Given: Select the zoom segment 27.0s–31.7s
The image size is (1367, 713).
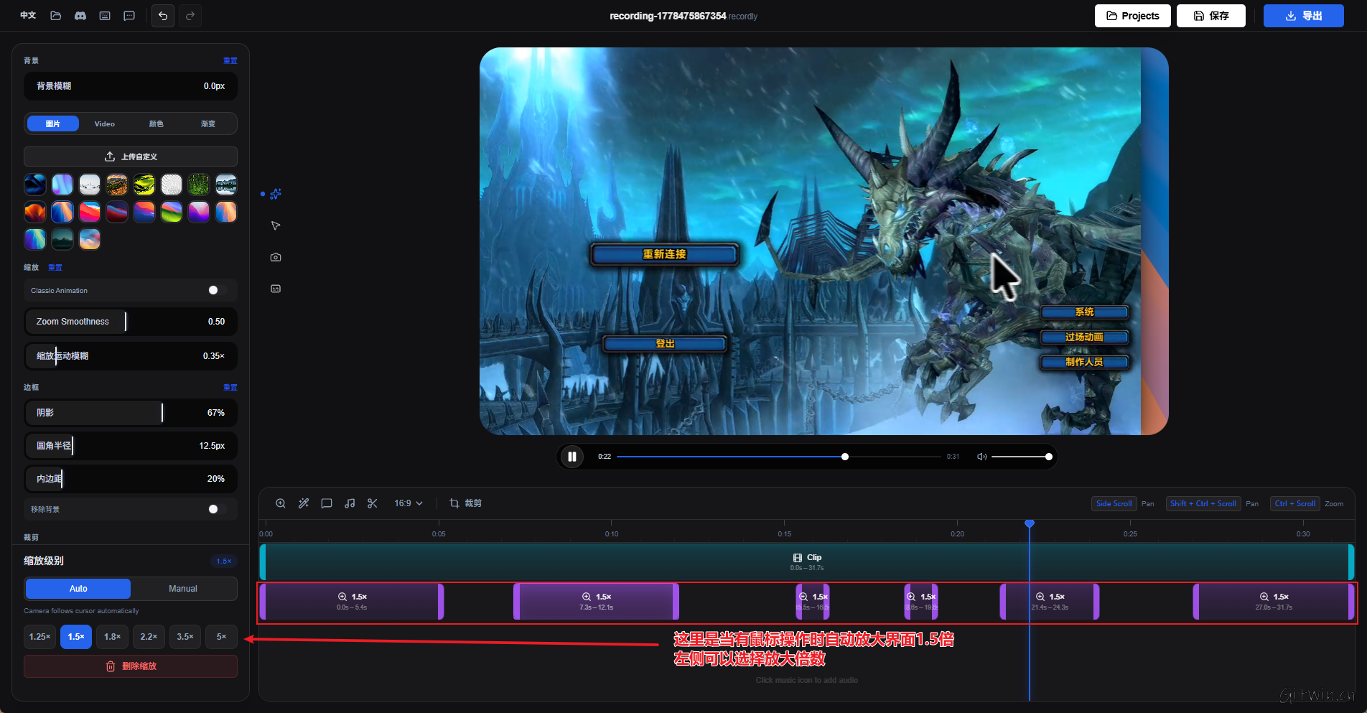Looking at the screenshot, I should coord(1274,602).
